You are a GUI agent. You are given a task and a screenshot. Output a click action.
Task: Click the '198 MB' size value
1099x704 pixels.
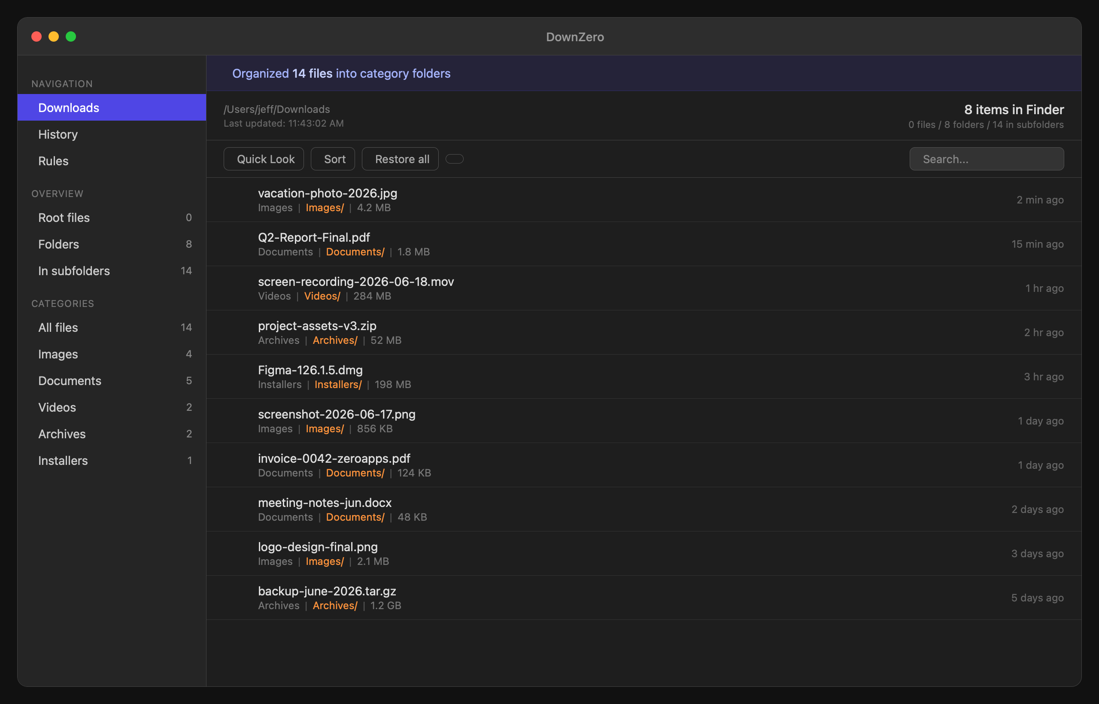(393, 385)
